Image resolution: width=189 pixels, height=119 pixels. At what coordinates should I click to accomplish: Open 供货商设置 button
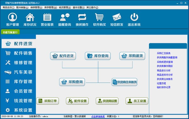[x=107, y=101]
